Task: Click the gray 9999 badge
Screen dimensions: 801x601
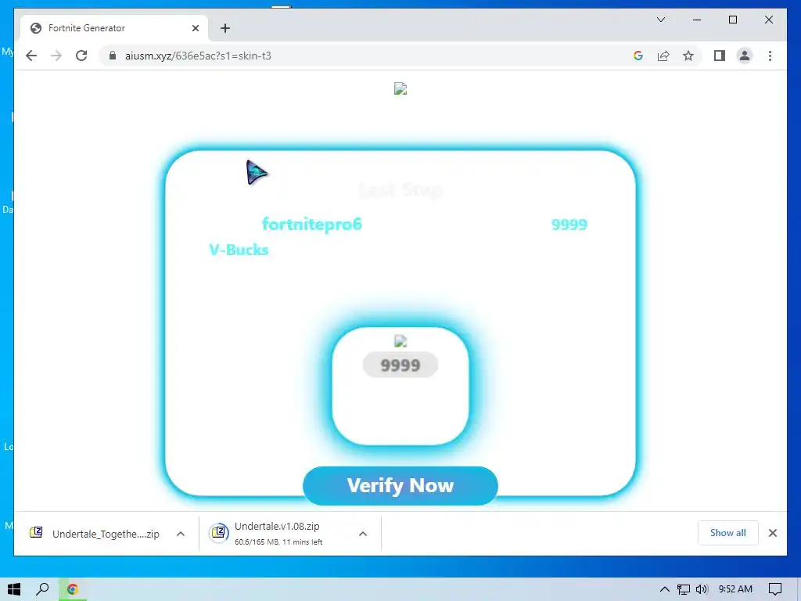Action: pos(400,365)
